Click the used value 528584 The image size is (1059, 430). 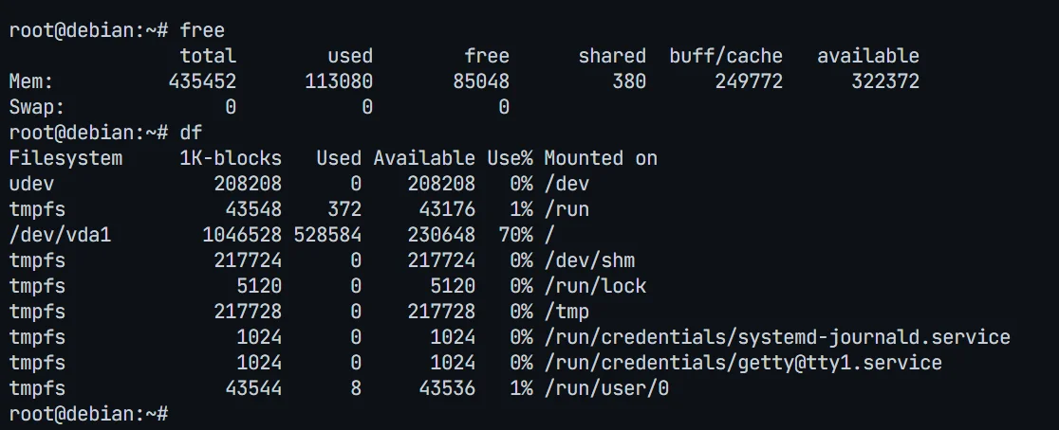coord(327,235)
